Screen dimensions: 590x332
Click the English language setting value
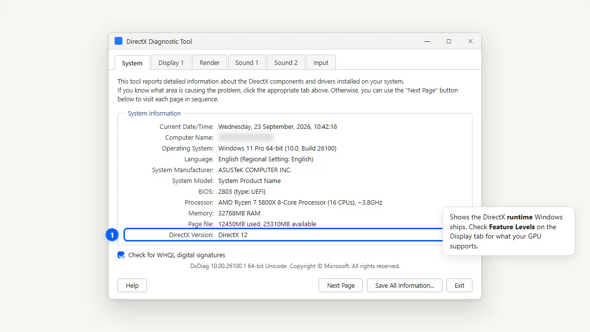pos(265,159)
